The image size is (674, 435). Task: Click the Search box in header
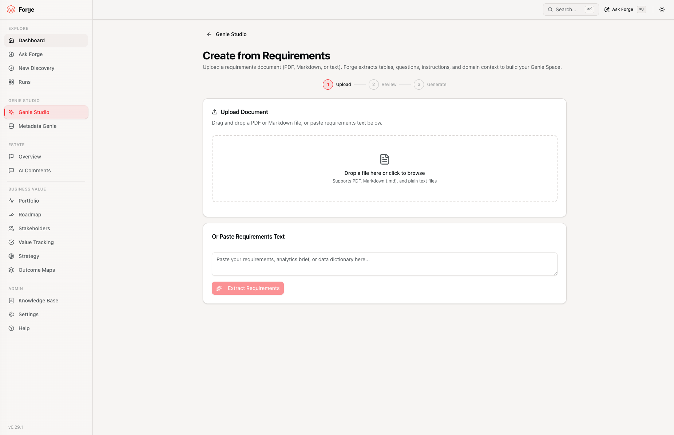pyautogui.click(x=571, y=9)
